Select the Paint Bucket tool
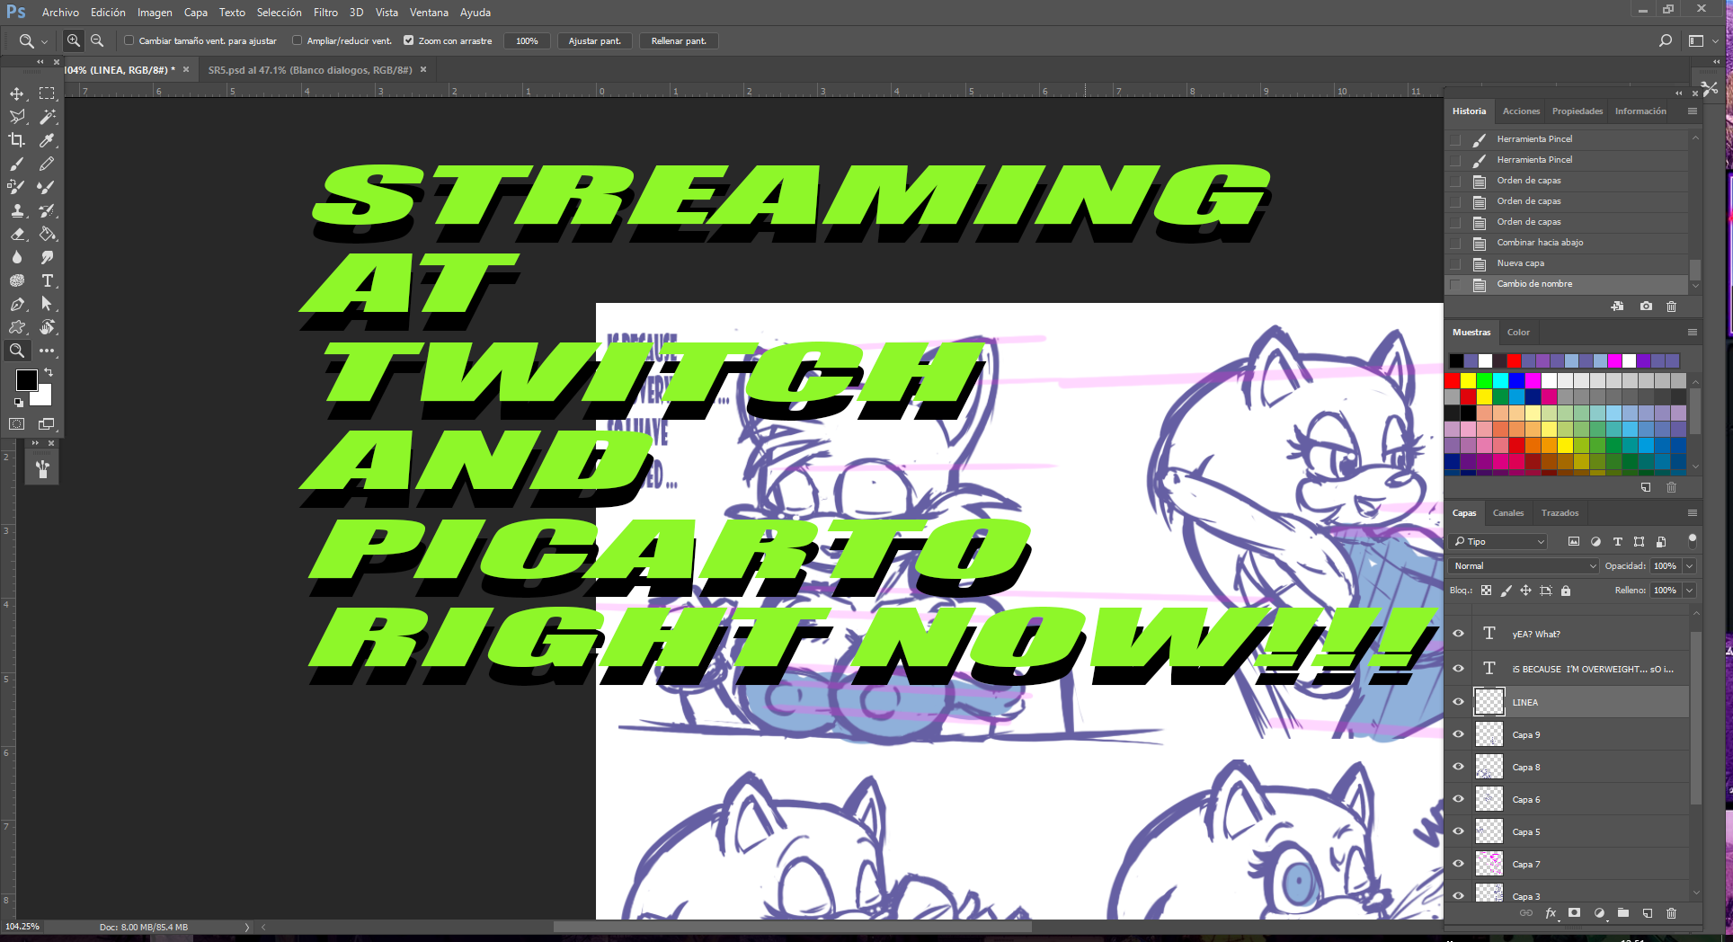The width and height of the screenshot is (1733, 942). click(47, 234)
